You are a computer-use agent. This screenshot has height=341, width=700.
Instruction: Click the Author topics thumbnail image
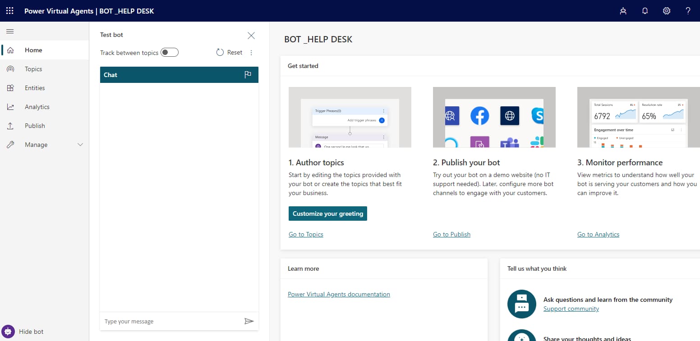350,117
